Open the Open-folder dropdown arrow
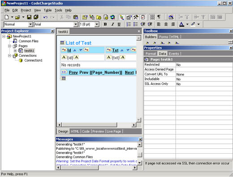Viewport: 233px width, 177px height. (23, 17)
